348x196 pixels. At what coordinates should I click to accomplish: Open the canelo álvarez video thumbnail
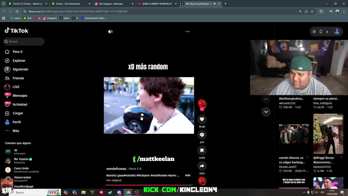[294, 134]
